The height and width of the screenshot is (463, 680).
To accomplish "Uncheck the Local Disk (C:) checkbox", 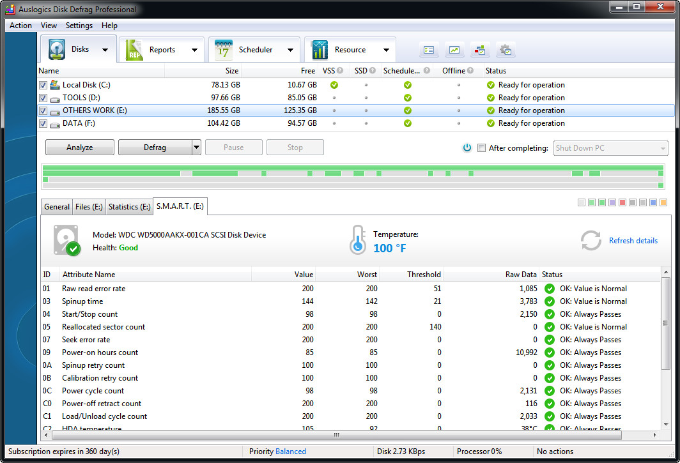I will [43, 85].
